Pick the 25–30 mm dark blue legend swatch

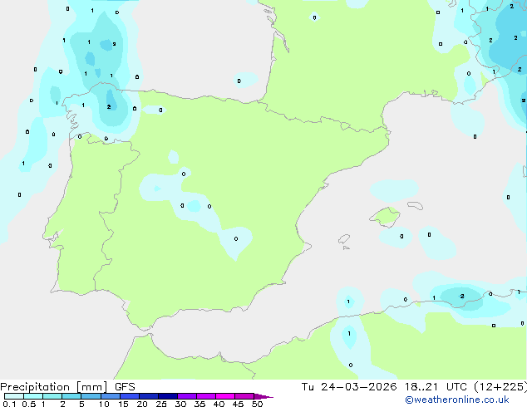click(167, 396)
